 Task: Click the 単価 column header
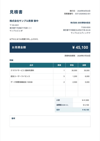point(72,65)
